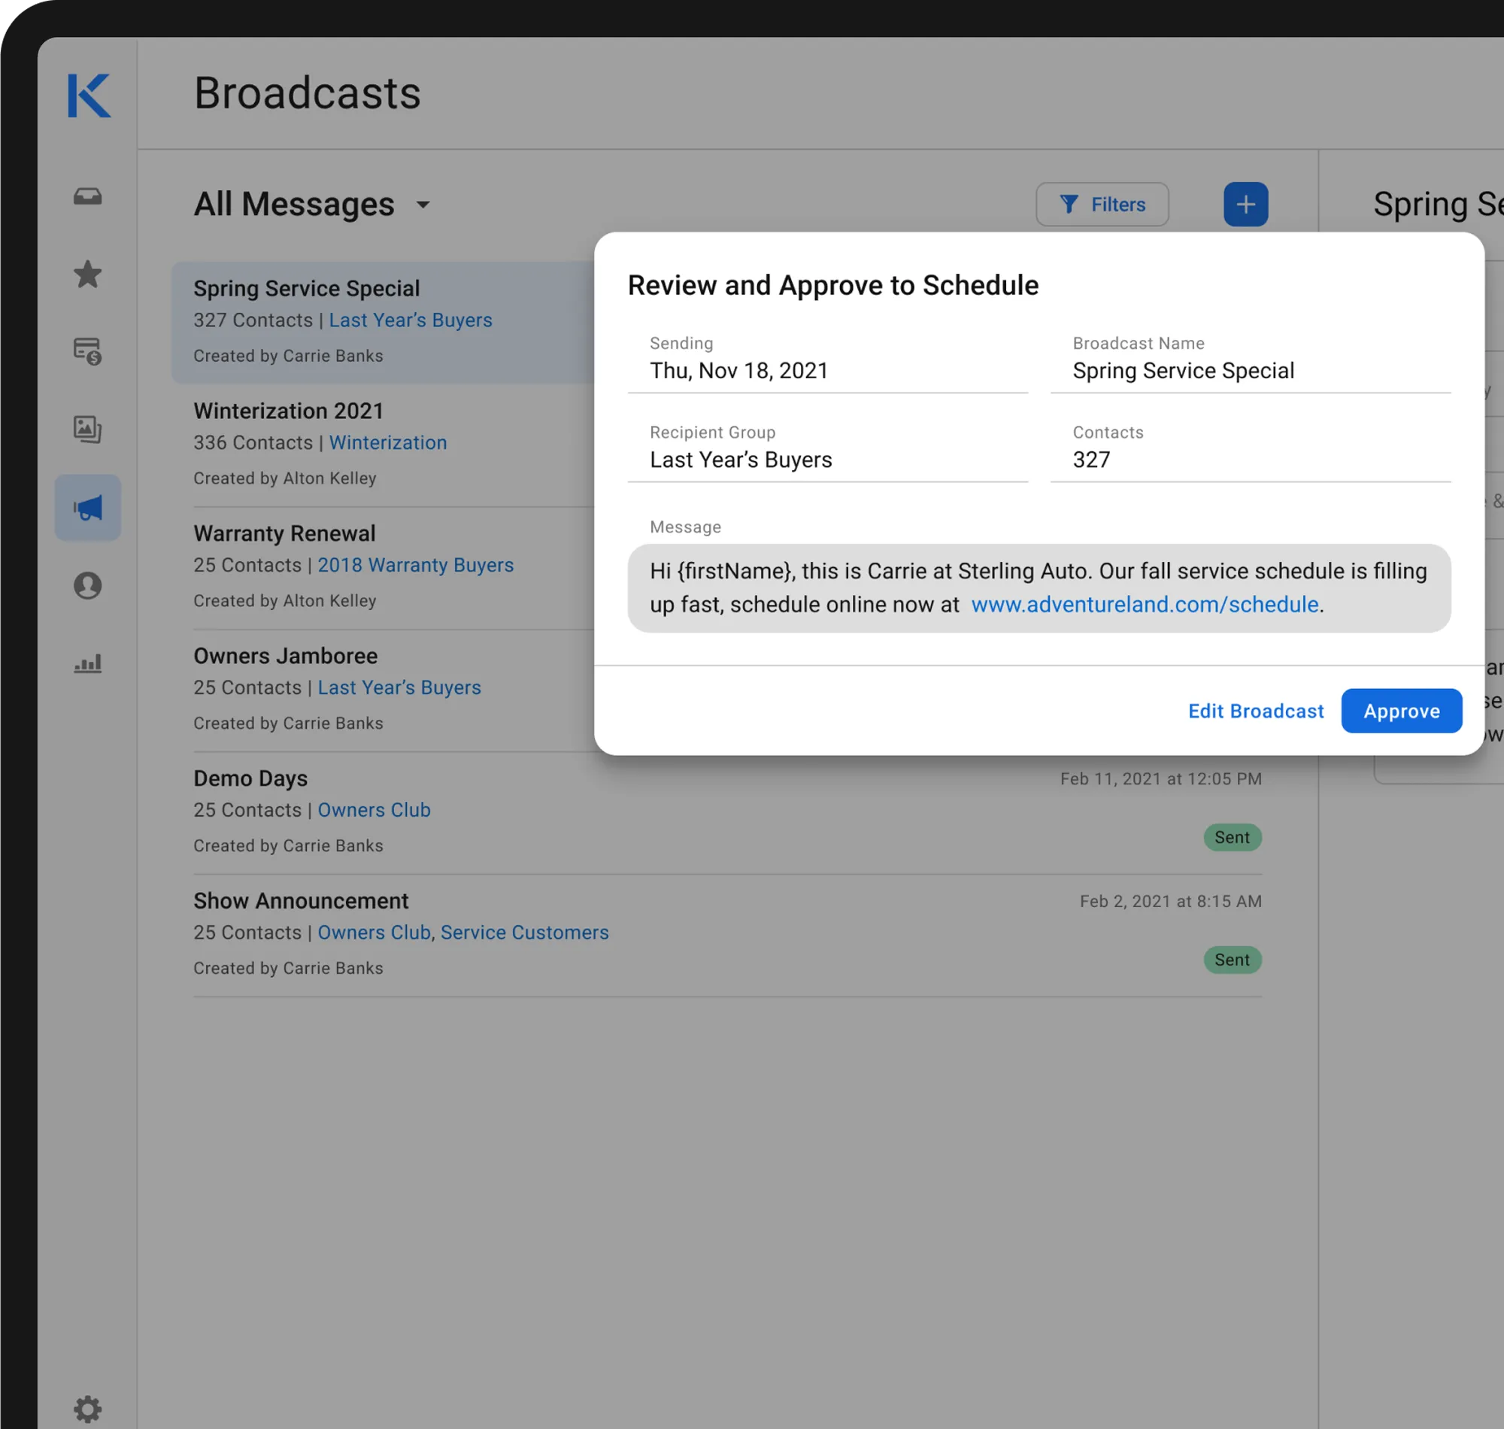
Task: Select the Winterization 2021 broadcast
Action: pyautogui.click(x=289, y=411)
